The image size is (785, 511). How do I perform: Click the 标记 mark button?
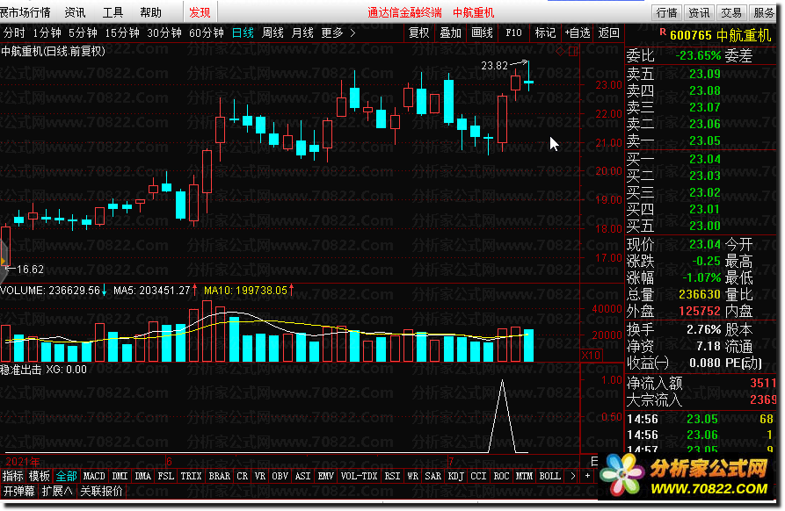pos(545,33)
